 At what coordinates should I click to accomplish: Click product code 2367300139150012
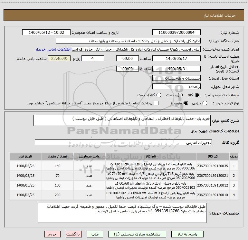213,185
